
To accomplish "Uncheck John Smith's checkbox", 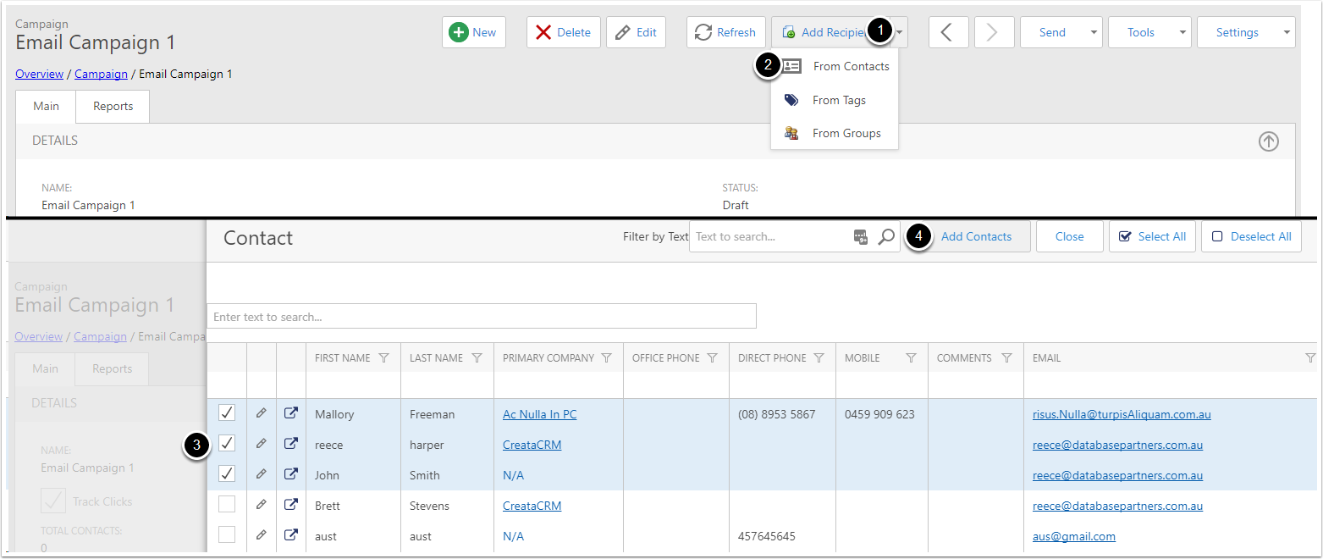I will (227, 473).
